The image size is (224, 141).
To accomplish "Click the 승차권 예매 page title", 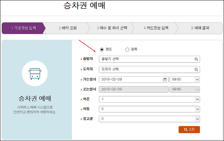I will 84,6.
